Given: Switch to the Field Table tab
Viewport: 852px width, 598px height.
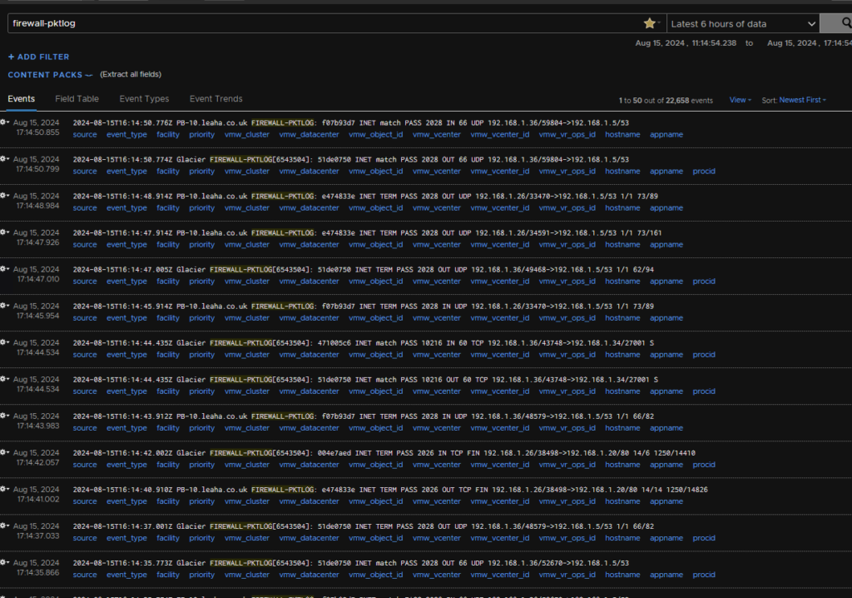Looking at the screenshot, I should pyautogui.click(x=77, y=99).
